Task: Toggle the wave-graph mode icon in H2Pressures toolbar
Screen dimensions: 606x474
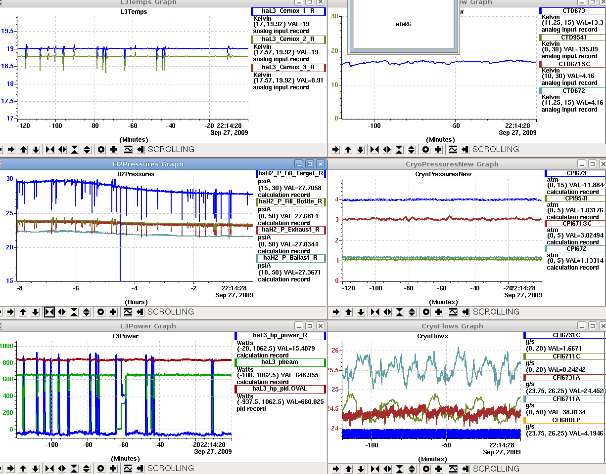Action: pos(128,312)
